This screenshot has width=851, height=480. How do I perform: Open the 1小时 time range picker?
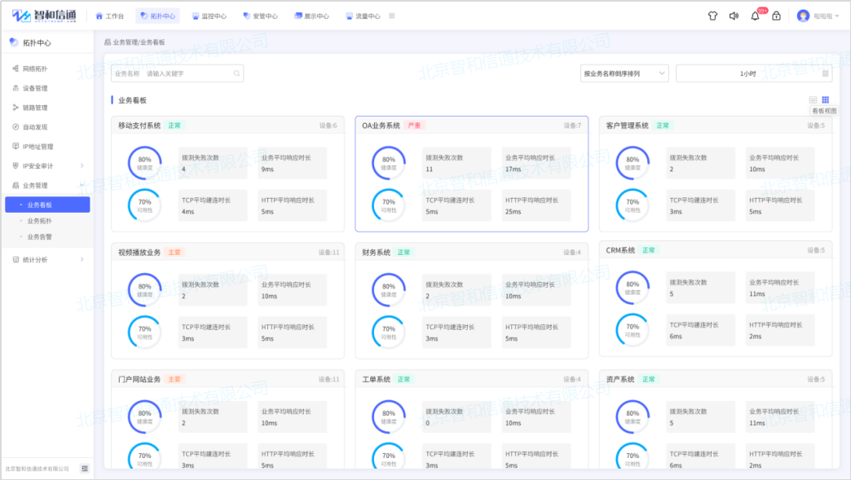[754, 73]
